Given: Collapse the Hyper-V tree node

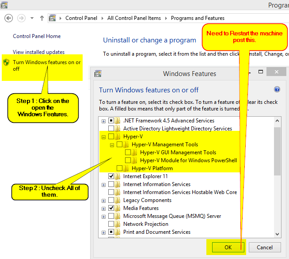Looking at the screenshot, I should click(103, 137).
